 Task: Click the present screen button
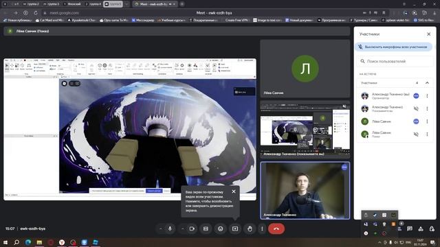(235, 228)
